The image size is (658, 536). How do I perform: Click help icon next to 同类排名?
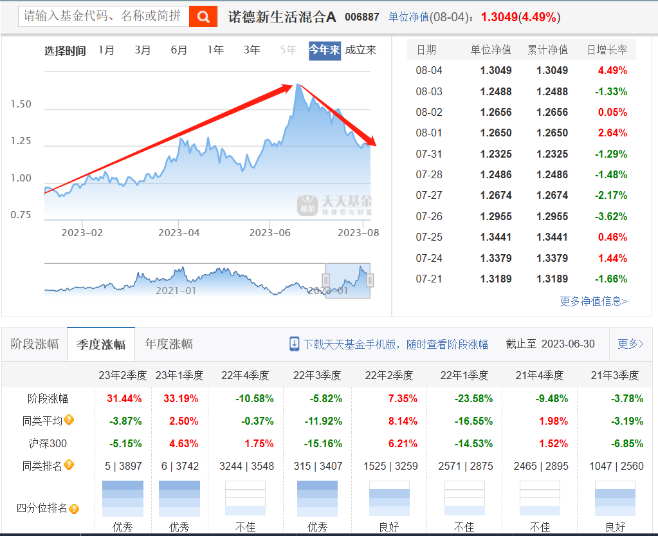point(69,465)
